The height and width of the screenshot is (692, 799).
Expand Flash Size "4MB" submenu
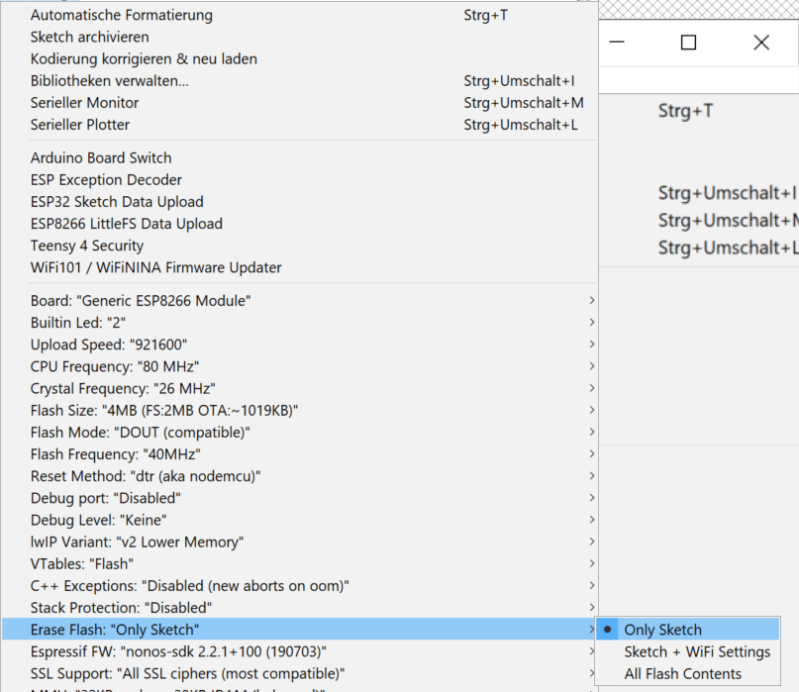pyautogui.click(x=164, y=410)
